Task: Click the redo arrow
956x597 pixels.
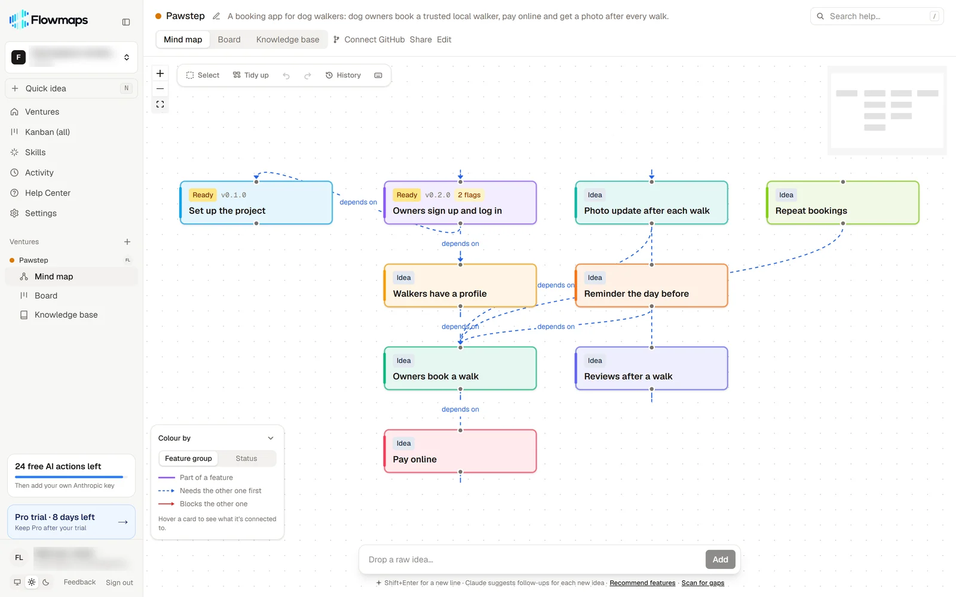Action: pos(308,76)
